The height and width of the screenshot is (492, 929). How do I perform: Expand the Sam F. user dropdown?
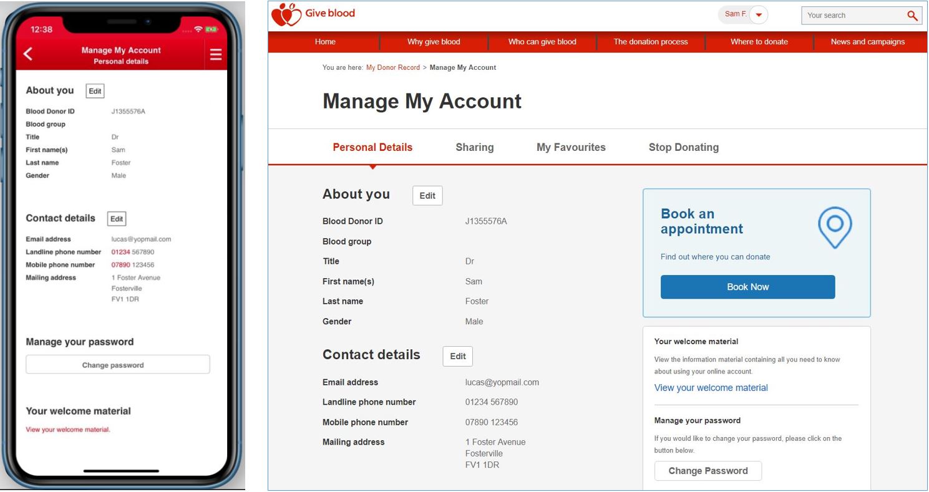(758, 15)
